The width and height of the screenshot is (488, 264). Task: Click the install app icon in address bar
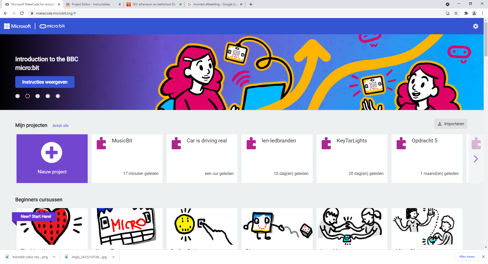(x=448, y=13)
